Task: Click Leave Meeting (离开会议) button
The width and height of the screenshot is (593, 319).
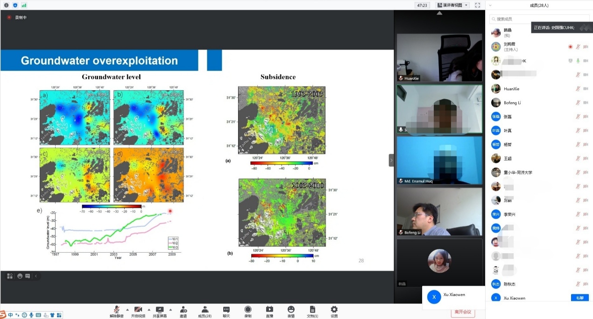Action: pos(463,312)
